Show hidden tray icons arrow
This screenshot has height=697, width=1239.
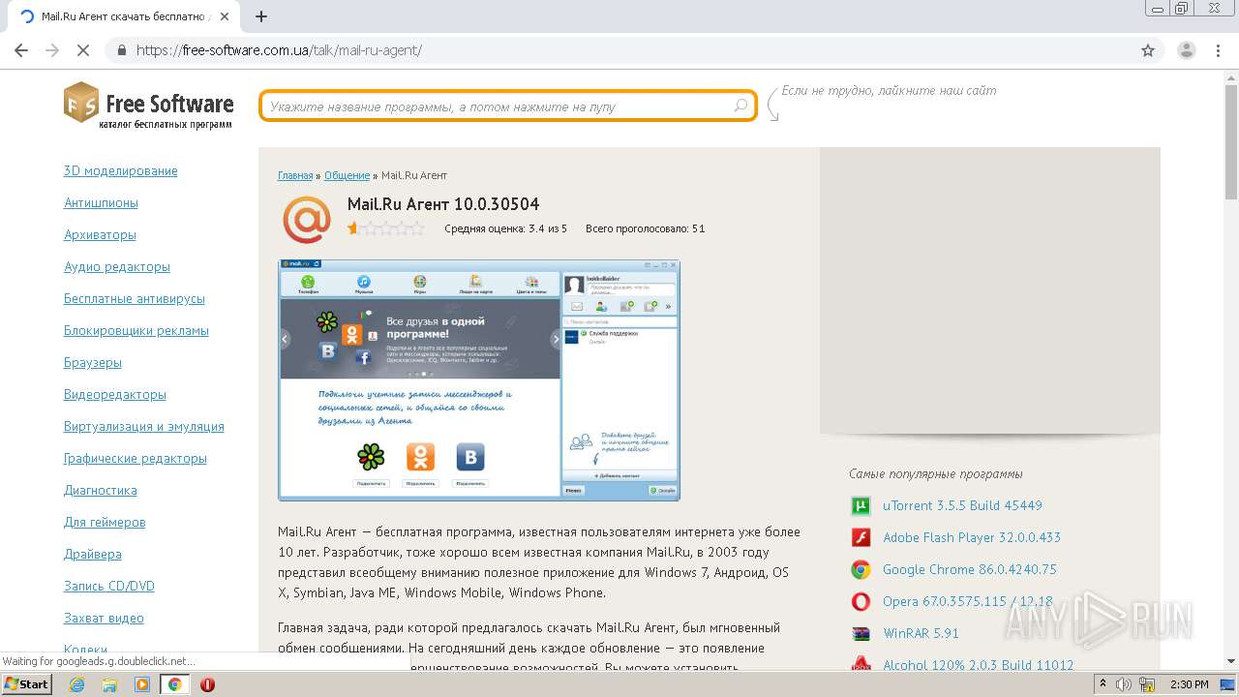(1103, 684)
